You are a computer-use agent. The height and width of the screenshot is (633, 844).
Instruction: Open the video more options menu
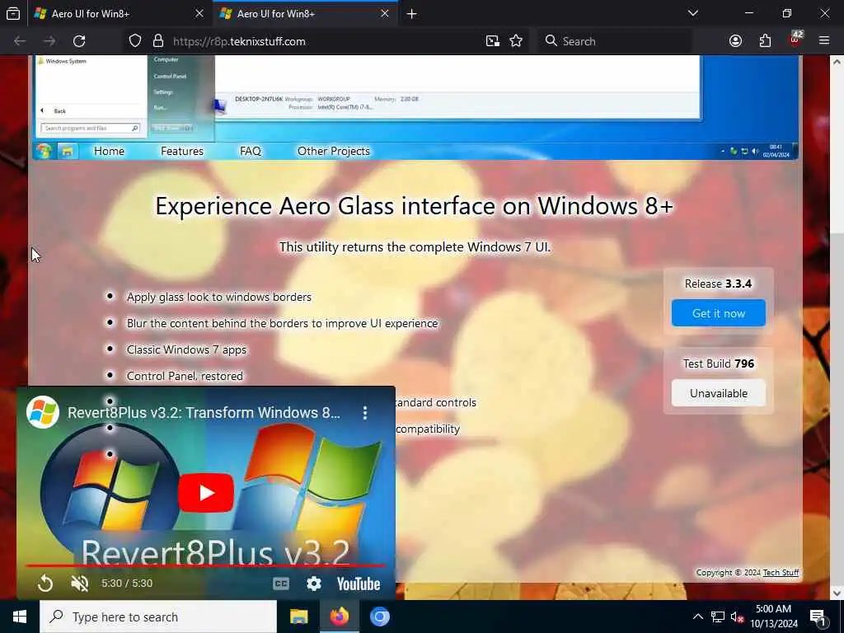pyautogui.click(x=365, y=413)
